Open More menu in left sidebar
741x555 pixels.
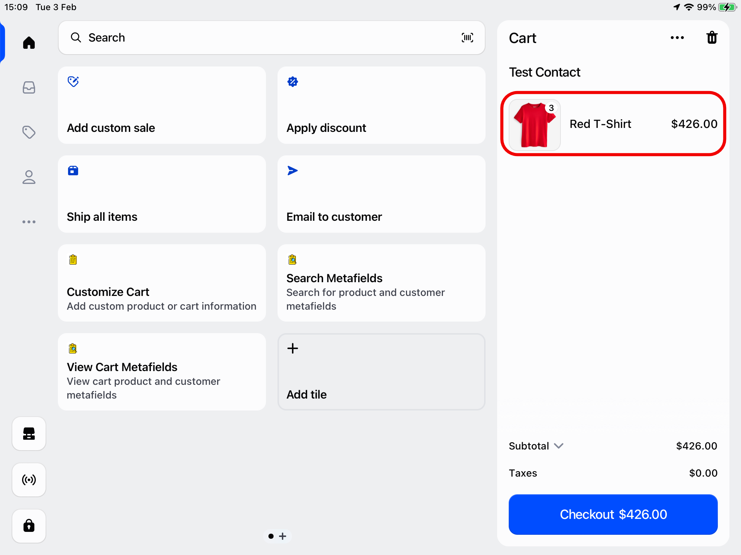29,222
